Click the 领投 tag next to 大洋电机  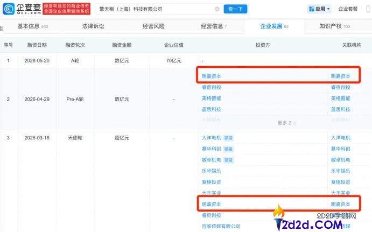click(x=228, y=138)
